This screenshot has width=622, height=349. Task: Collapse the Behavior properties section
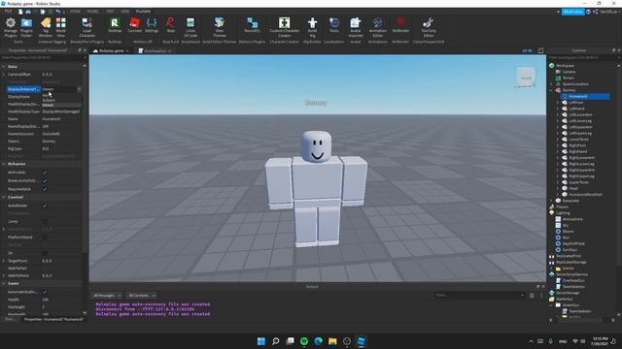(4, 164)
